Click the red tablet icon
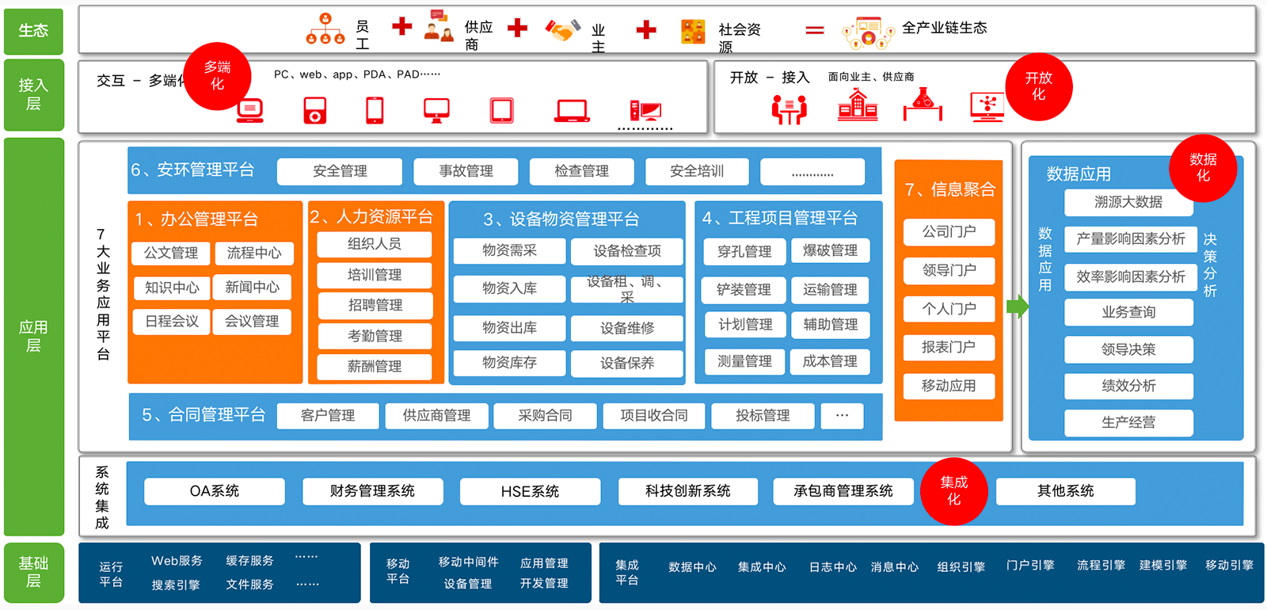This screenshot has height=610, width=1267. point(501,110)
